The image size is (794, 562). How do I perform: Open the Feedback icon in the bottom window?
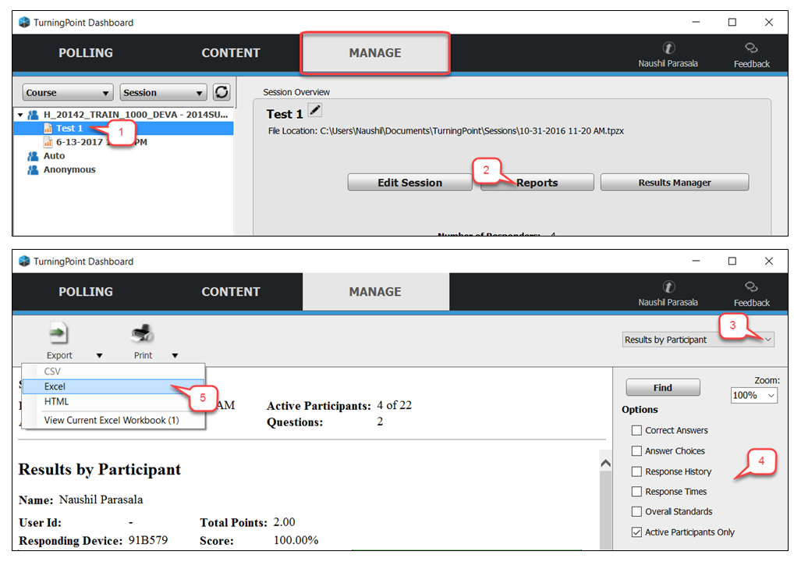coord(751,286)
